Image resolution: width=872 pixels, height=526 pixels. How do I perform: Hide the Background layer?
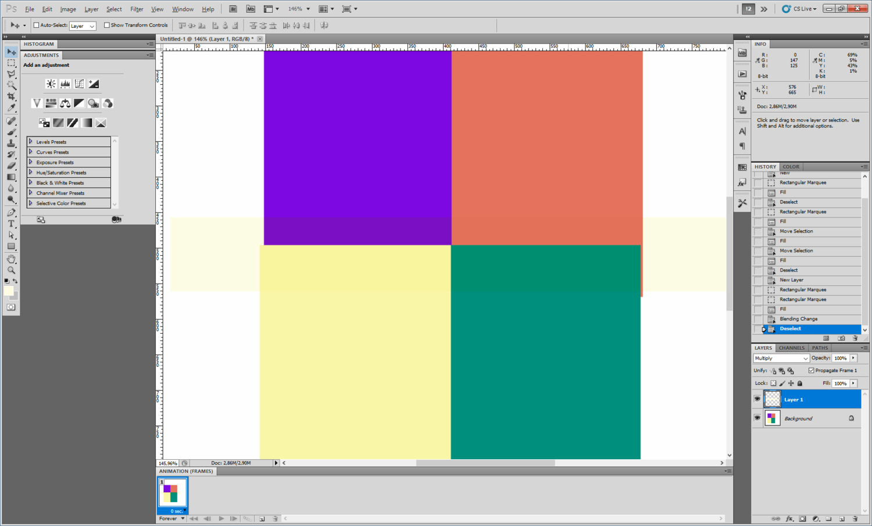pyautogui.click(x=757, y=418)
